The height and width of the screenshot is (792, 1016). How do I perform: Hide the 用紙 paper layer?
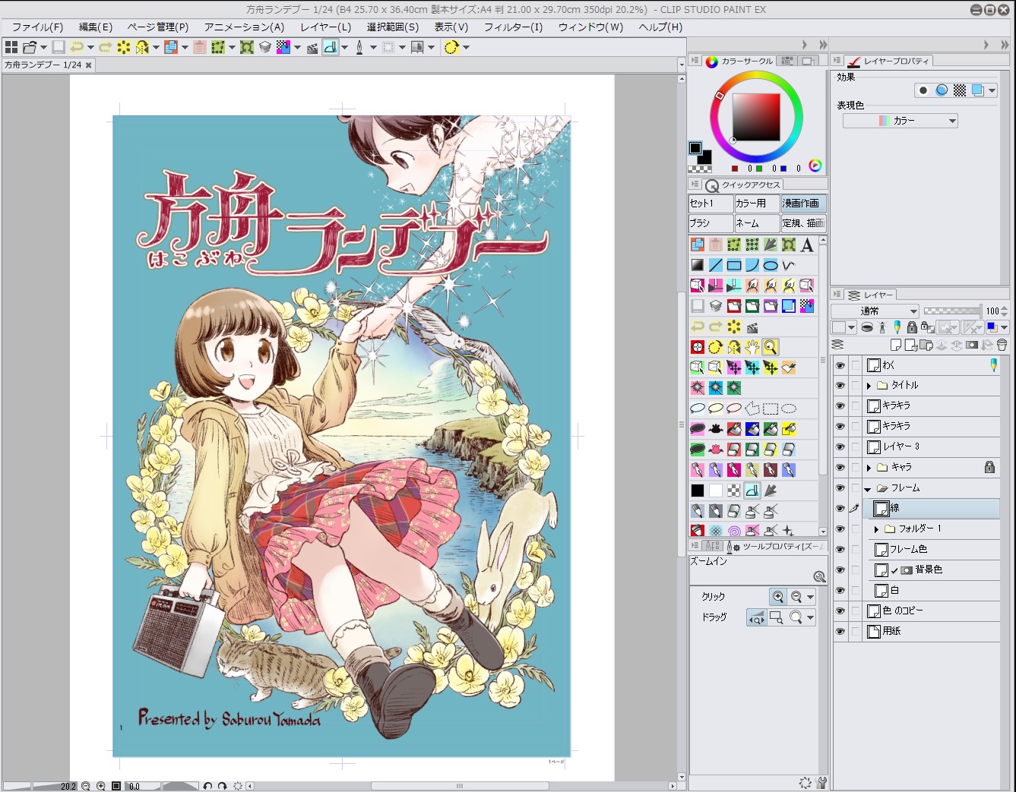(840, 631)
